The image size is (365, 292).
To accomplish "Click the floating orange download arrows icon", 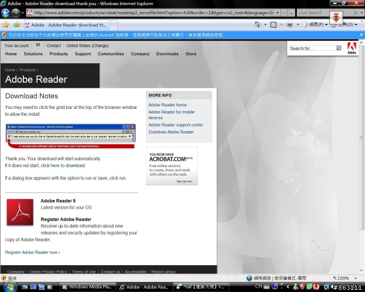I will click(x=336, y=18).
